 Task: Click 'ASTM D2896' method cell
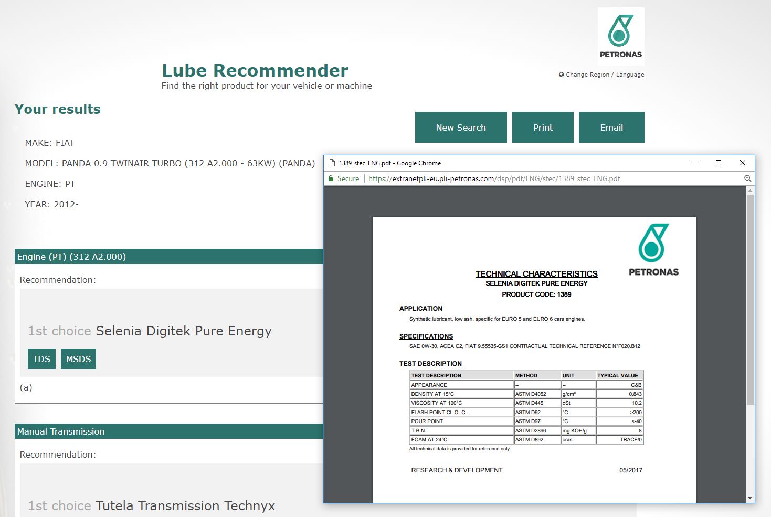click(x=537, y=431)
